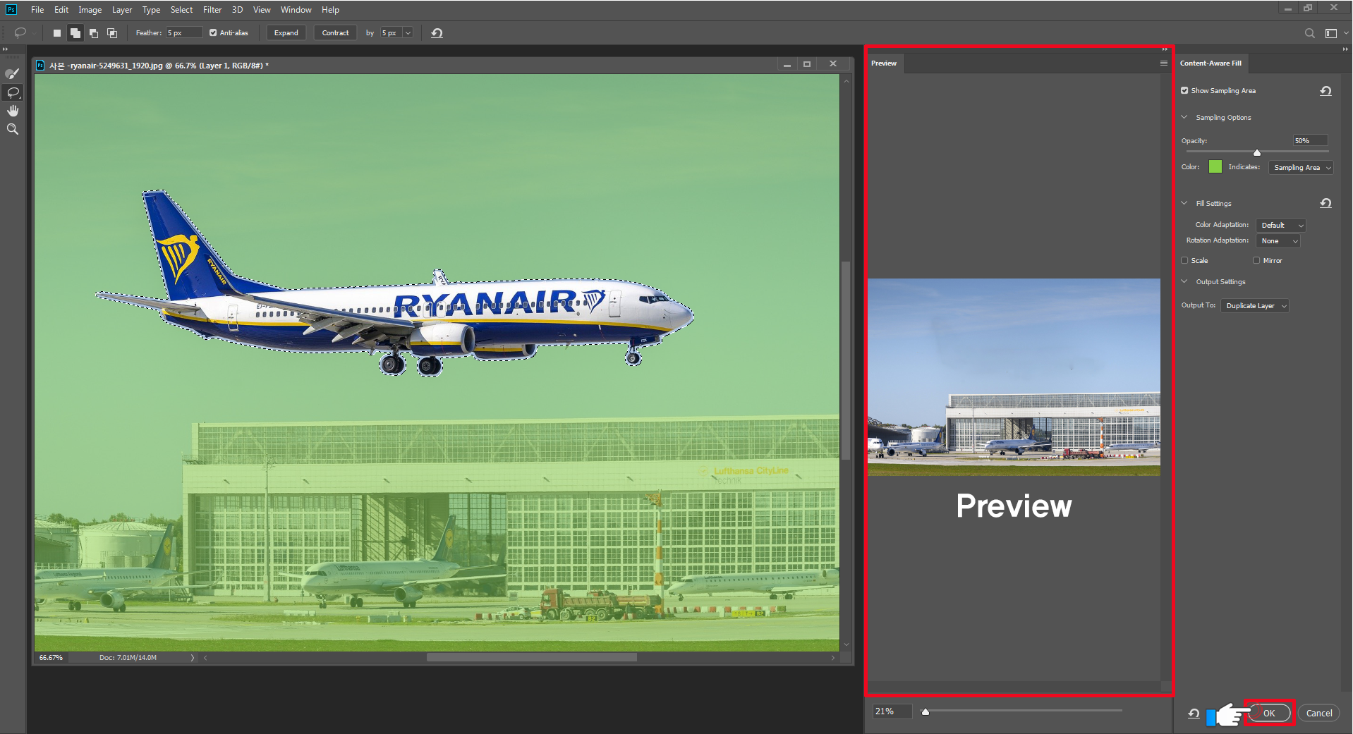Open the Window menu
This screenshot has height=734, width=1353.
tap(296, 10)
